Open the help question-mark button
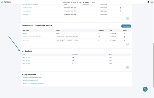 (x=145, y=89)
